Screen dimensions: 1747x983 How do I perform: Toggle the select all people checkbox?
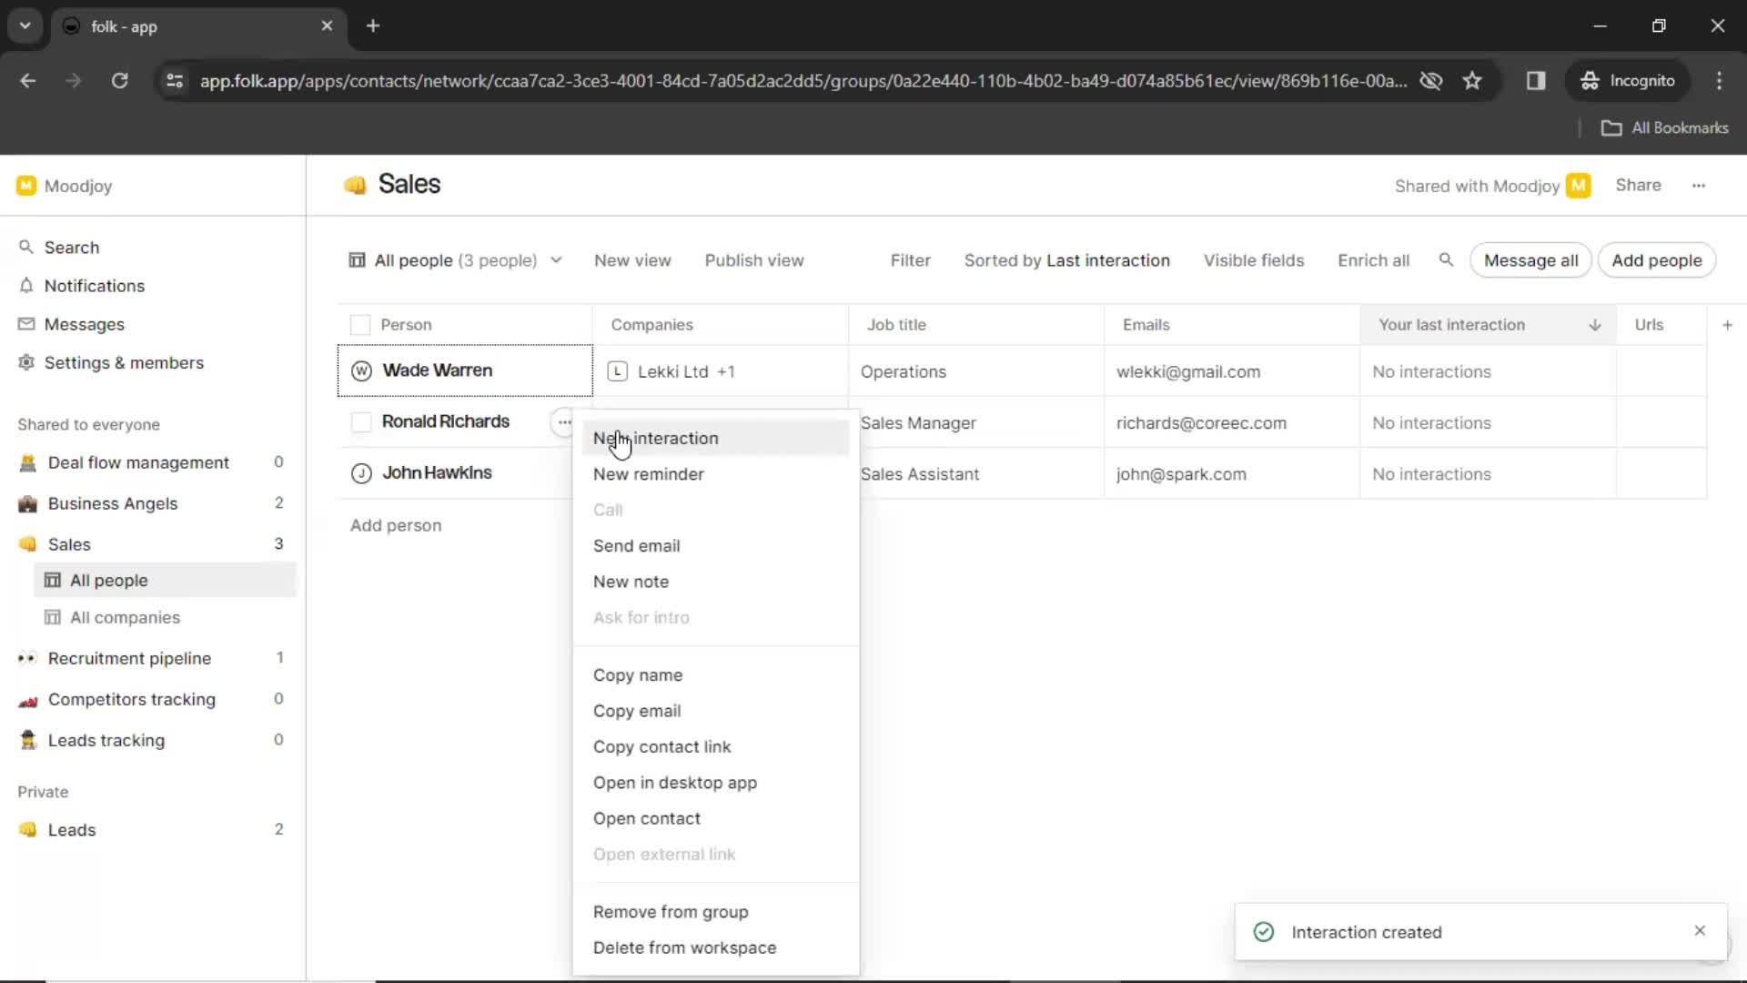(360, 323)
